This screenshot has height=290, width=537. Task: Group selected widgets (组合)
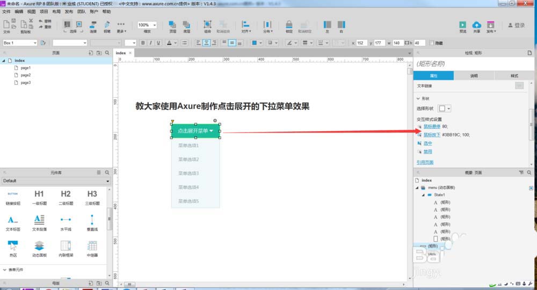207,26
